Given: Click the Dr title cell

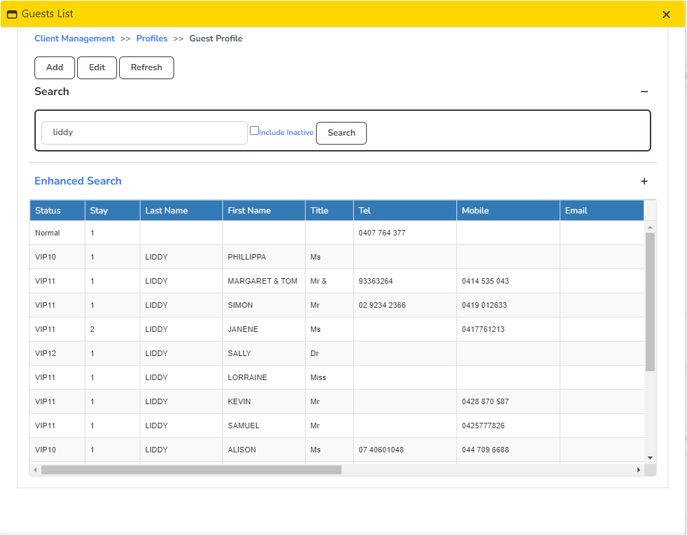Looking at the screenshot, I should 329,353.
